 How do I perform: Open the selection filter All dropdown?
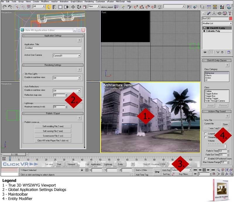coord(43,6)
